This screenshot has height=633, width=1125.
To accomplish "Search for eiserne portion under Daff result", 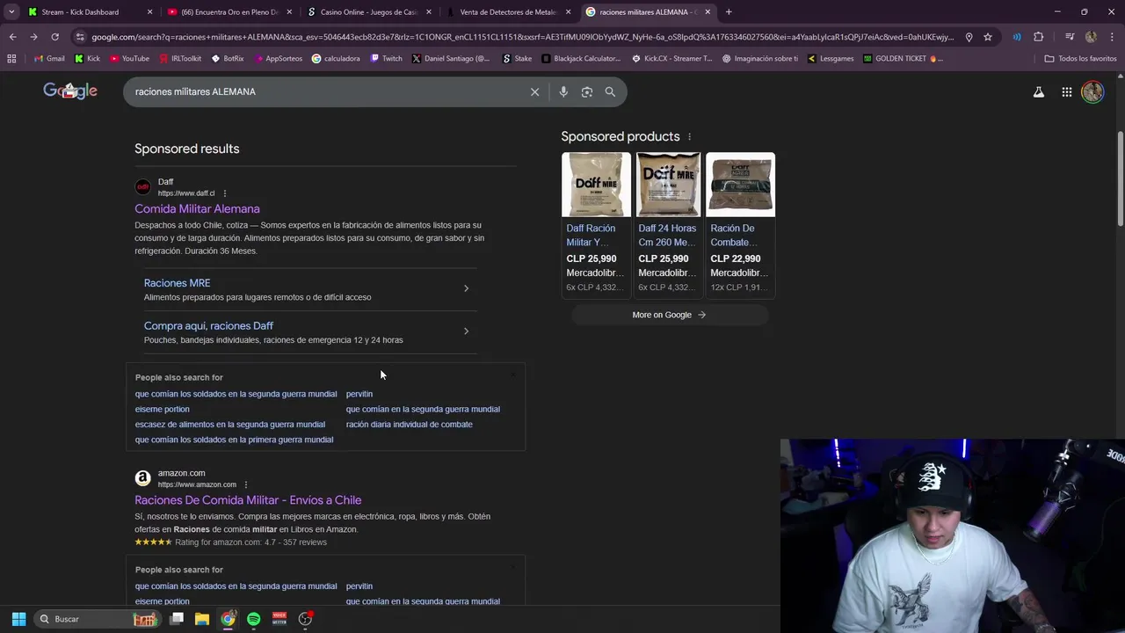I will pos(162,409).
